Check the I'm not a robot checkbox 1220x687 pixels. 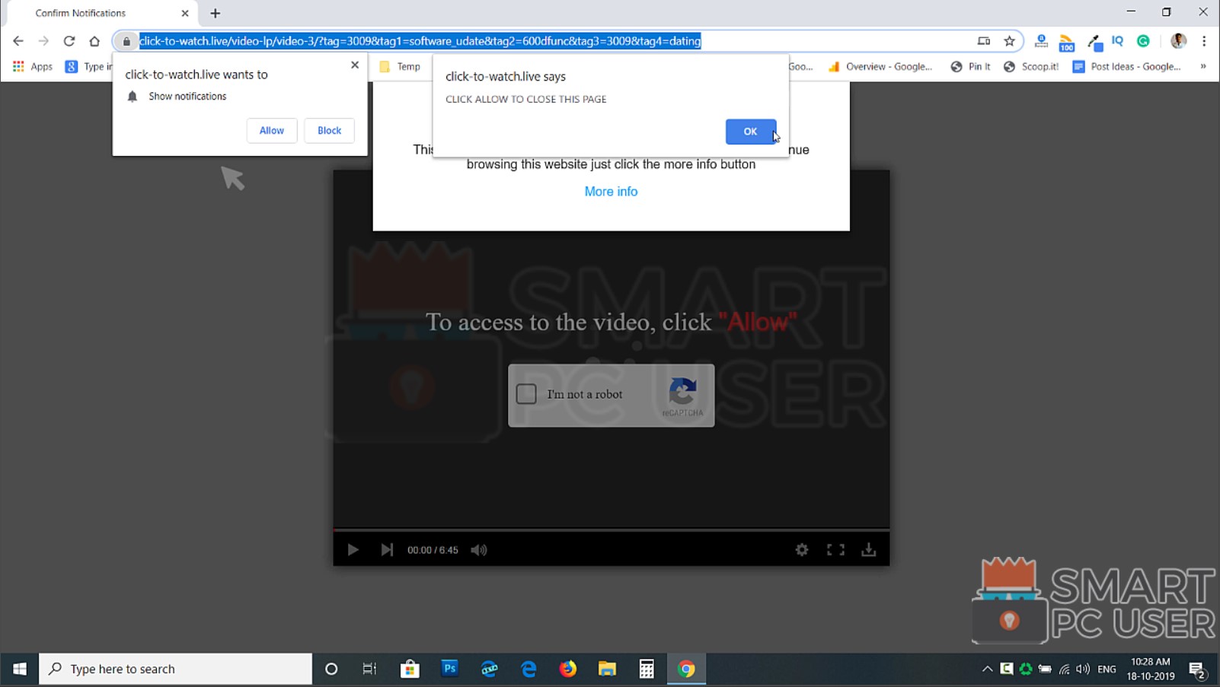(525, 394)
